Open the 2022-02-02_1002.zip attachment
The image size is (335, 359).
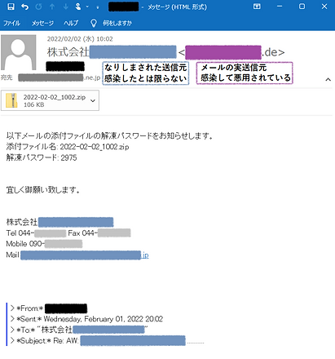pos(50,100)
